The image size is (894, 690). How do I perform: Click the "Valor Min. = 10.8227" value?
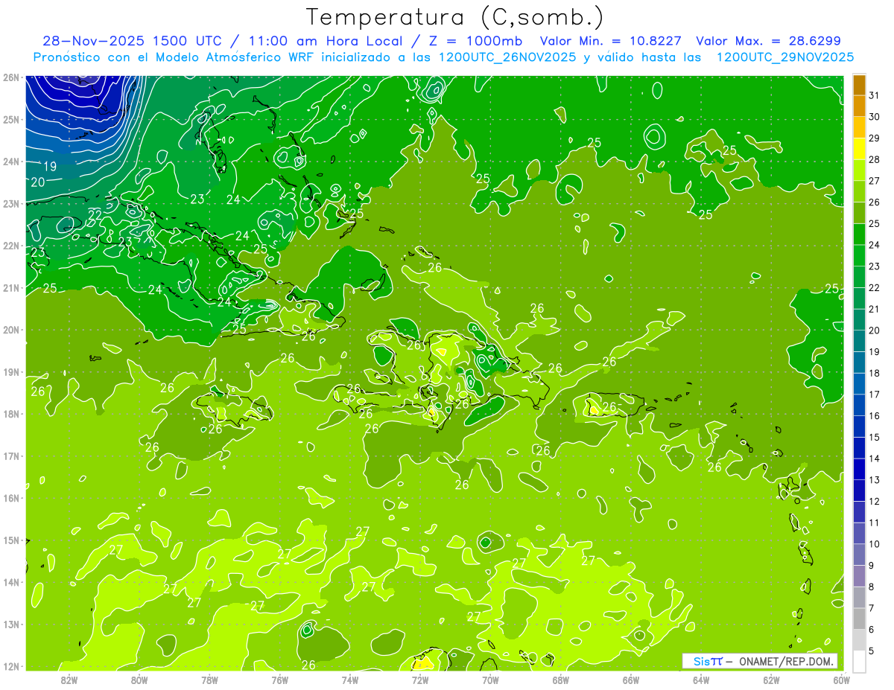(612, 41)
